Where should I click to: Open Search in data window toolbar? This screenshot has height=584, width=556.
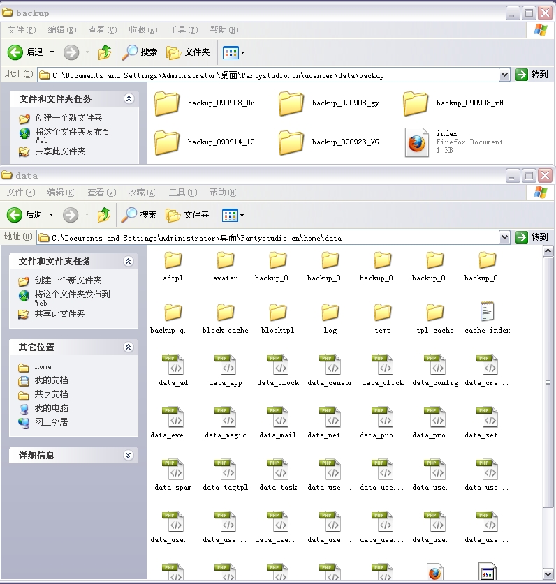(139, 215)
